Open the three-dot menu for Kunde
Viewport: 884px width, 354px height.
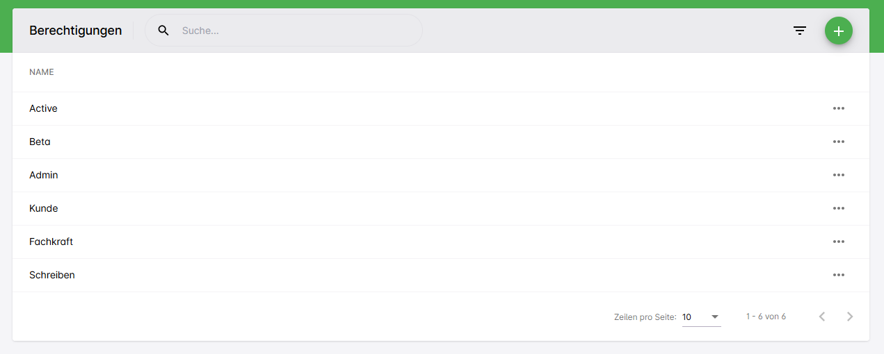coord(839,208)
